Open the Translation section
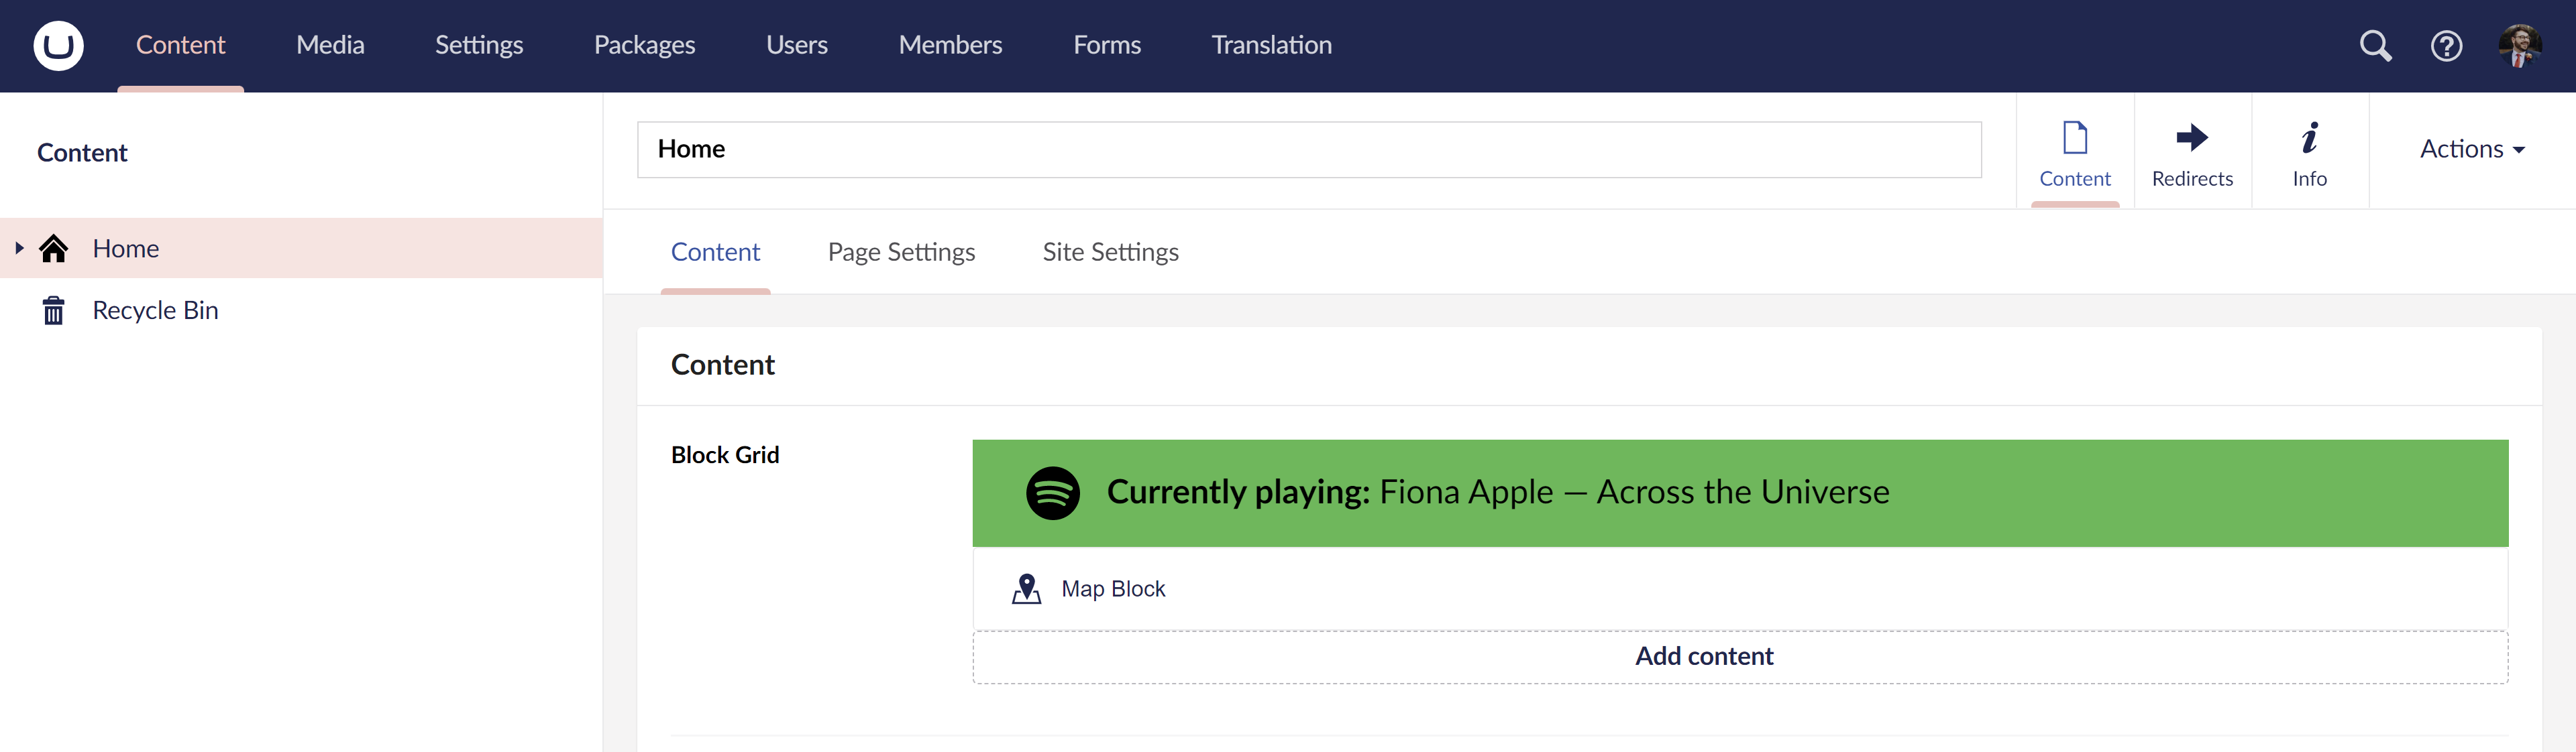 (x=1271, y=45)
